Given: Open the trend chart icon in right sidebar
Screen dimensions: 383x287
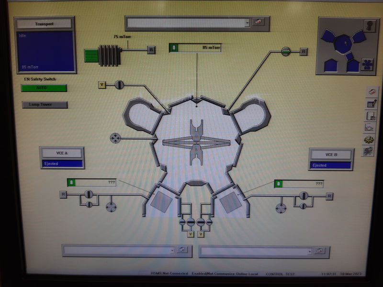Looking at the screenshot, I should click(x=370, y=127).
